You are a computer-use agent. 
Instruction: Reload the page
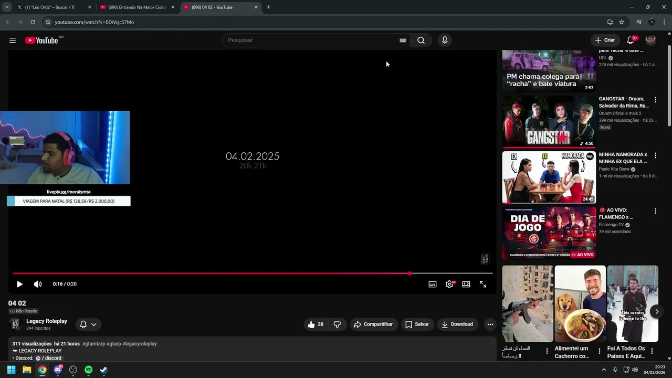[33, 22]
